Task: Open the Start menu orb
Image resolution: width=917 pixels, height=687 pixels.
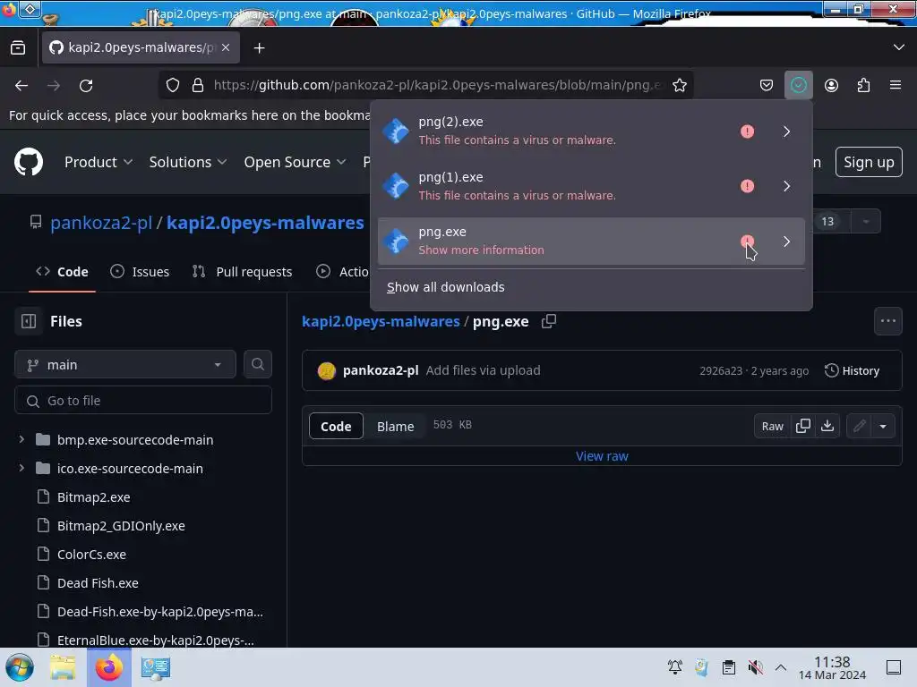Action: coord(20,667)
